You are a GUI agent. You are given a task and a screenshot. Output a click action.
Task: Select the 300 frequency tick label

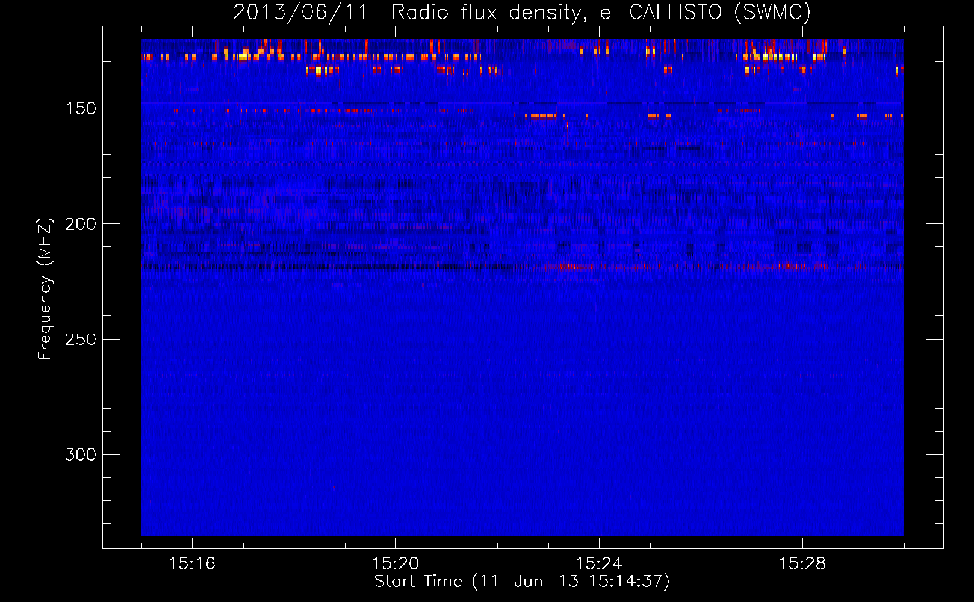(x=81, y=455)
